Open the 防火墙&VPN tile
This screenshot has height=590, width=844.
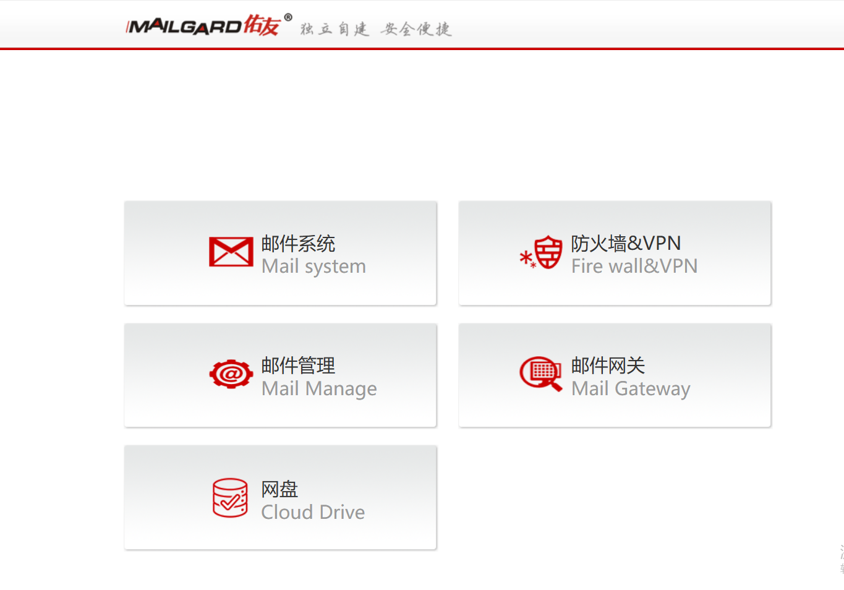[x=615, y=253]
